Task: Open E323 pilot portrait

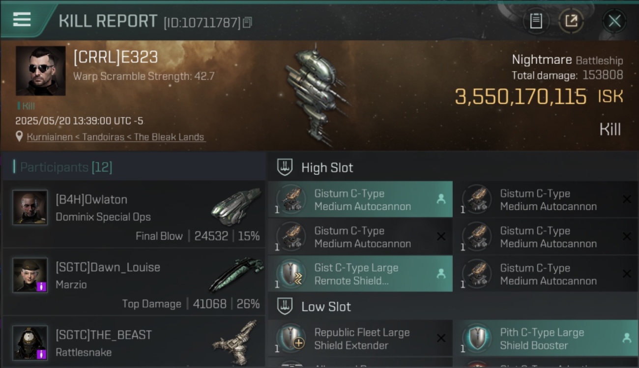Action: coord(40,71)
